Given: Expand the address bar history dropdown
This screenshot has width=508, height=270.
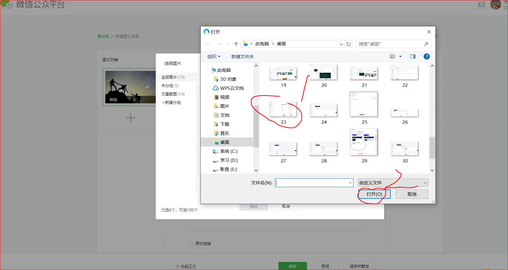Looking at the screenshot, I should (341, 44).
